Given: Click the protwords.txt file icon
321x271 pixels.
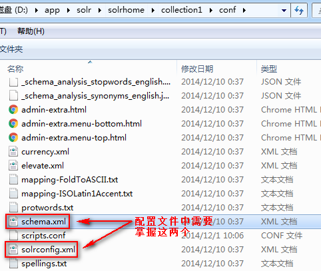Looking at the screenshot, I should click(13, 208).
